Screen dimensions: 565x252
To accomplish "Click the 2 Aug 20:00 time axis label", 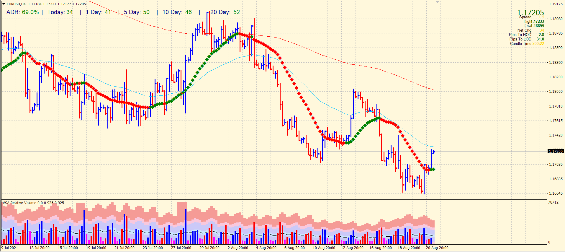I will (x=238, y=248).
